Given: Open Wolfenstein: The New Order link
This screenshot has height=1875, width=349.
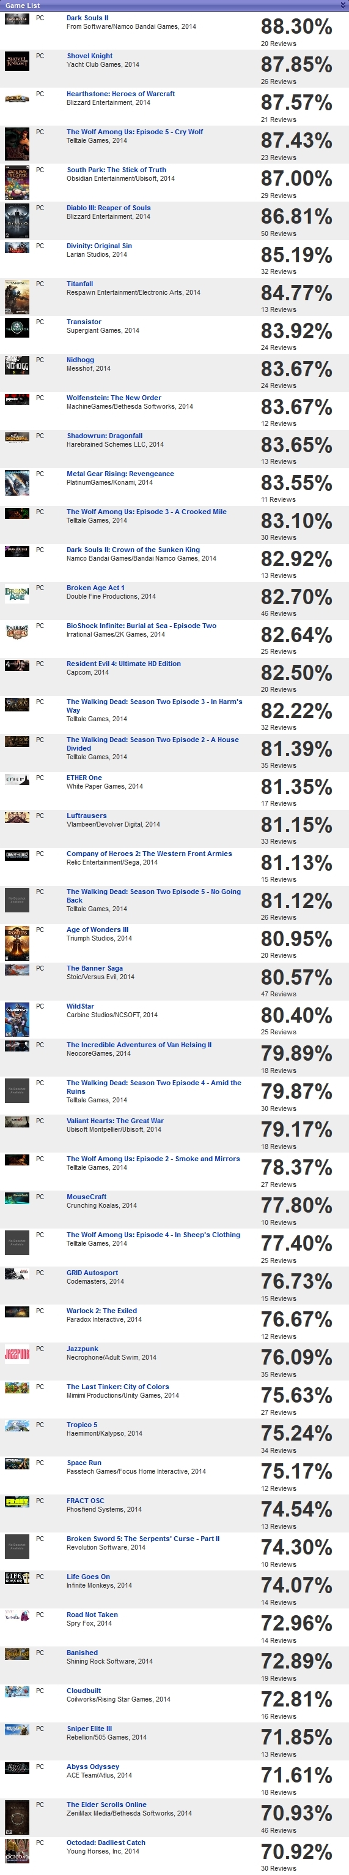Looking at the screenshot, I should click(x=114, y=398).
